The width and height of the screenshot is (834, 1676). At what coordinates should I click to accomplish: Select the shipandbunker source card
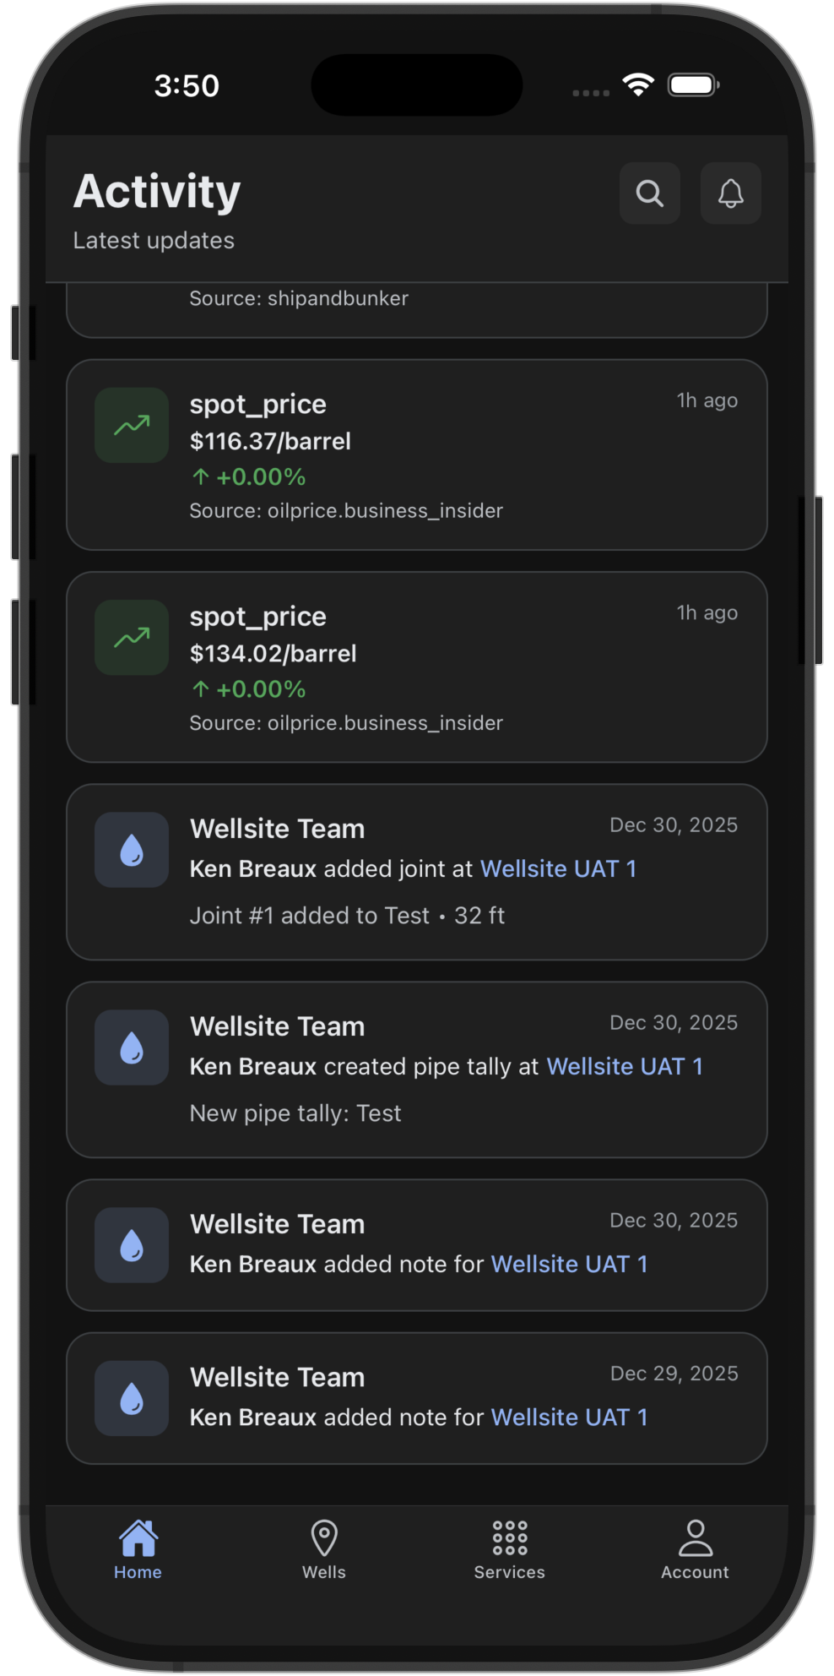[x=416, y=307]
